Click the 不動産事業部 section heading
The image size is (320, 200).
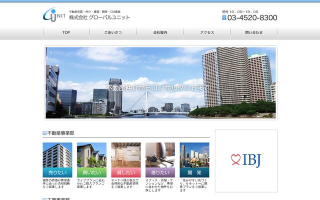click(60, 133)
